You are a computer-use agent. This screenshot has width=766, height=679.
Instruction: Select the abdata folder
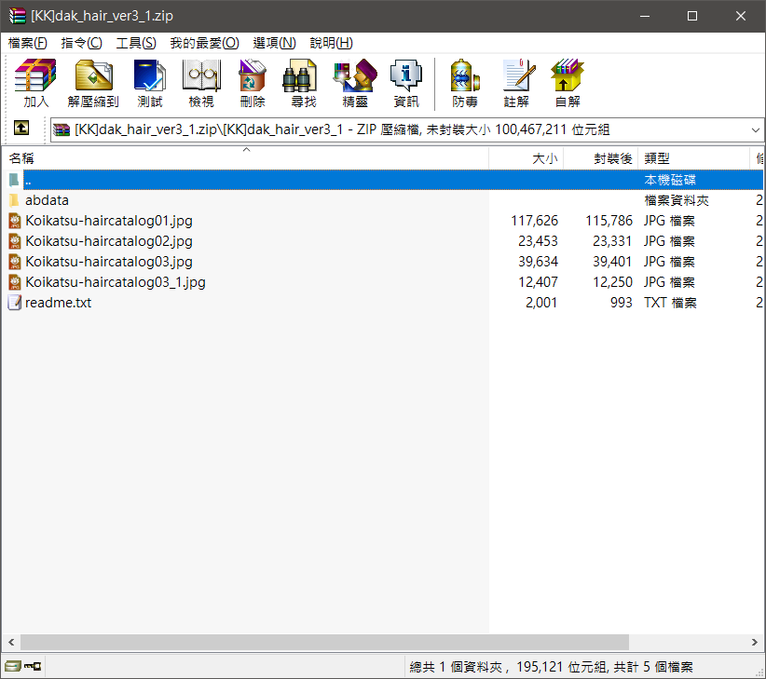click(x=47, y=200)
